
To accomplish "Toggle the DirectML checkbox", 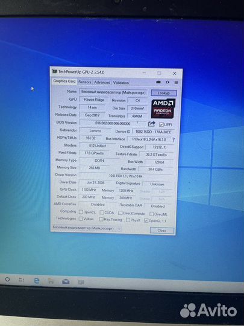I will click(x=151, y=214).
